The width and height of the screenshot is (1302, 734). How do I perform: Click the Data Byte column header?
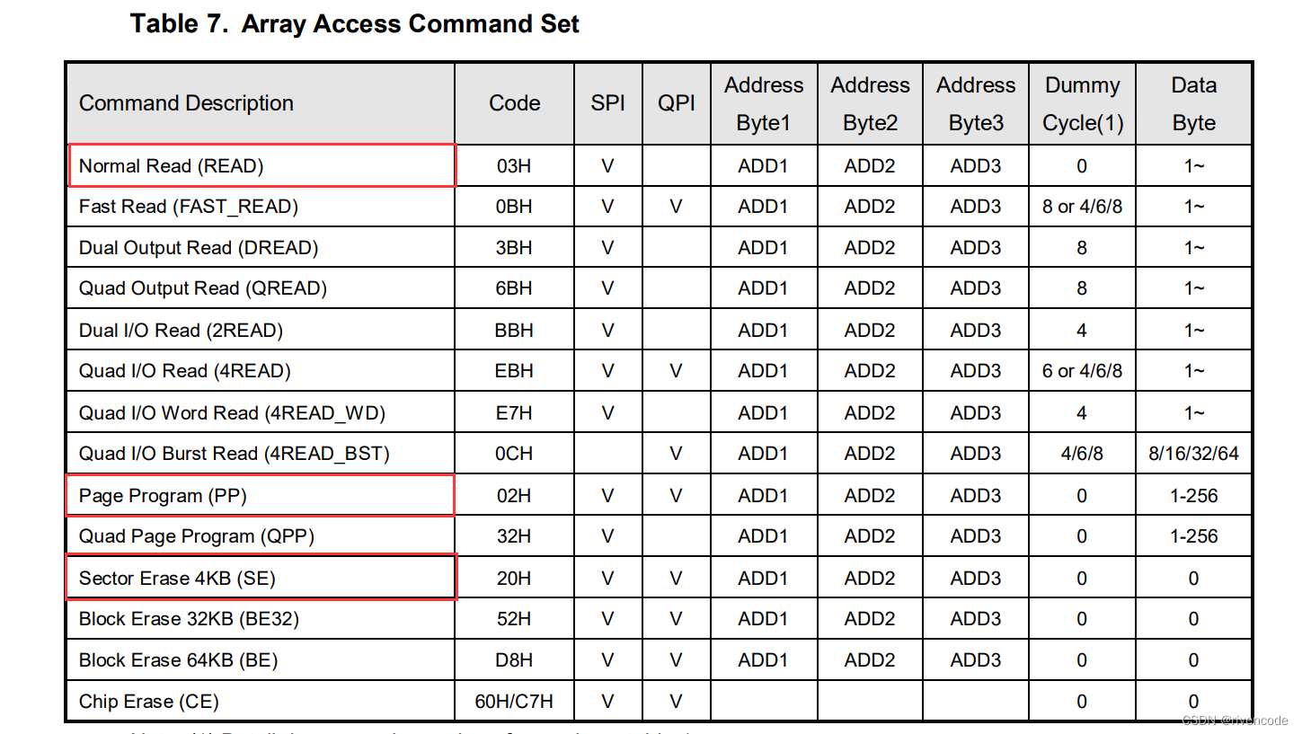pos(1193,103)
